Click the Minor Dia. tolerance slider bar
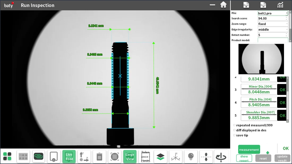 tap(259, 89)
